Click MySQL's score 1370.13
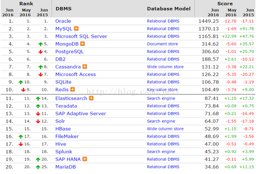The height and width of the screenshot is (174, 258). coord(208,29)
